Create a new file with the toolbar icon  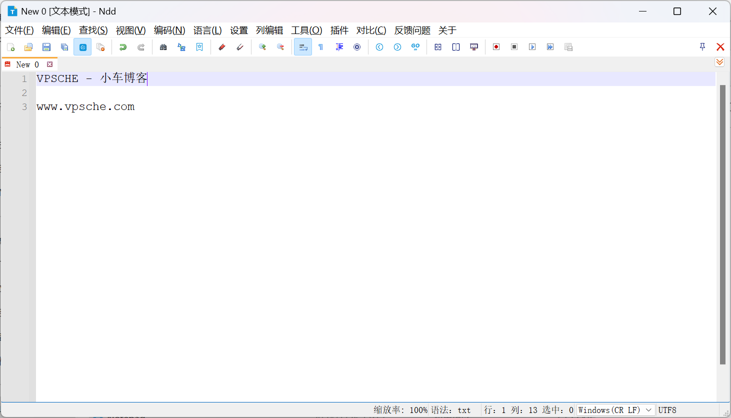click(x=11, y=47)
